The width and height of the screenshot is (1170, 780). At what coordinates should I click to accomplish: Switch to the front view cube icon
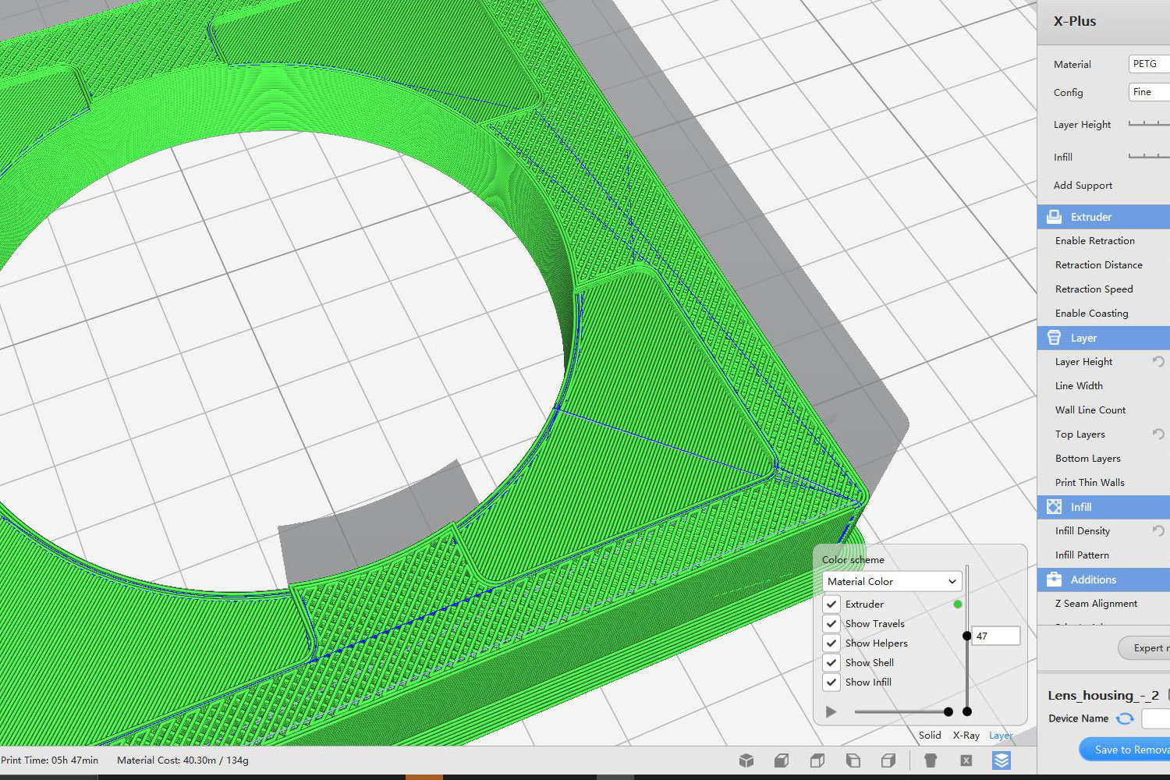(782, 760)
